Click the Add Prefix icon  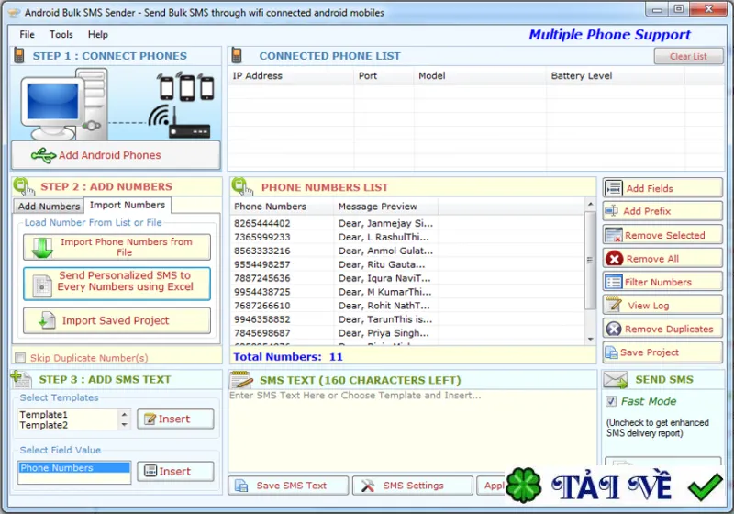611,211
